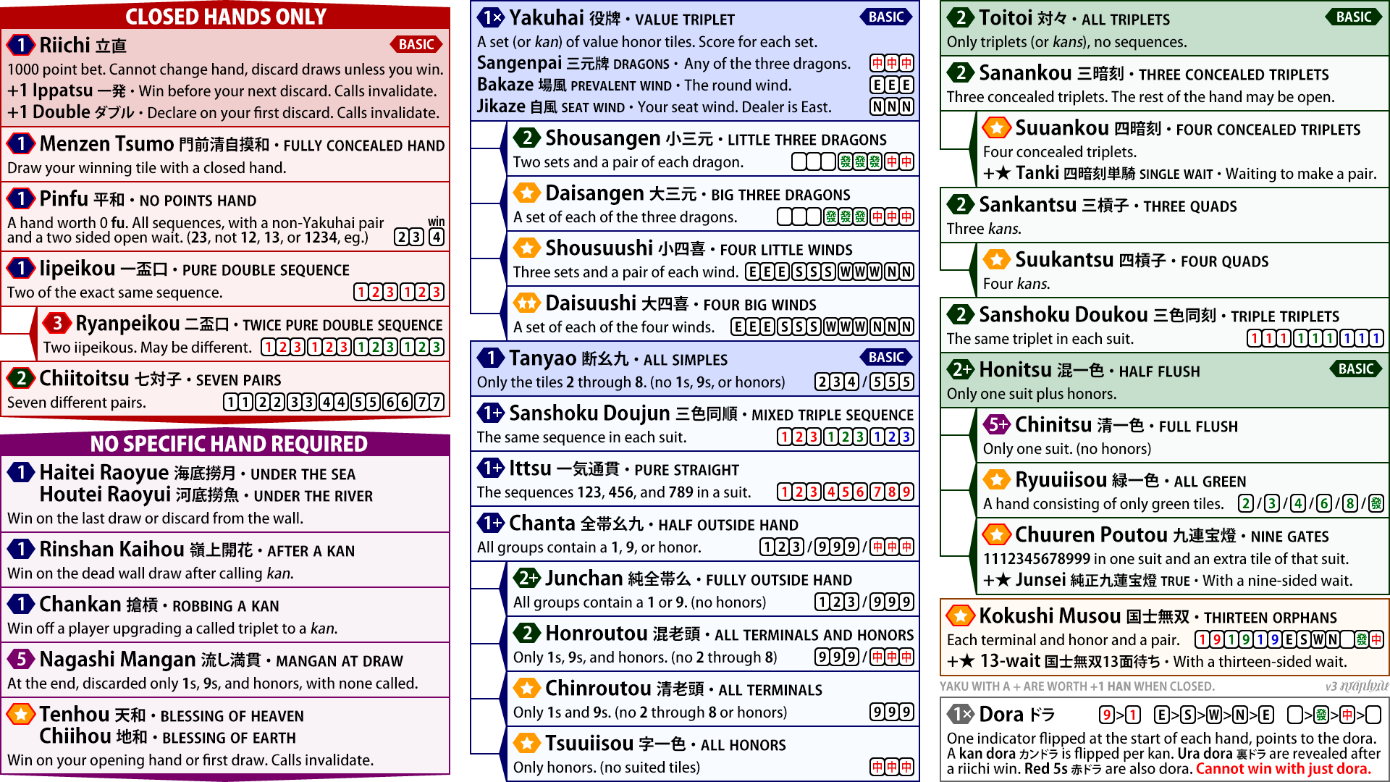1390x782 pixels.
Task: Click the Ryanpeikou red 3-han icon
Action: pos(57,323)
